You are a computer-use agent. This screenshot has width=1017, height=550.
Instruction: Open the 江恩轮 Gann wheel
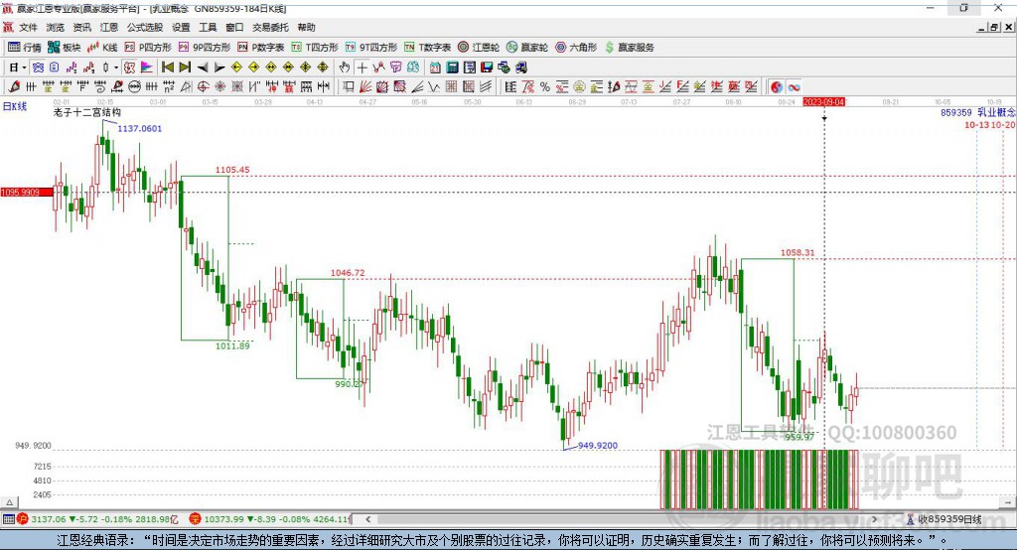pyautogui.click(x=479, y=48)
